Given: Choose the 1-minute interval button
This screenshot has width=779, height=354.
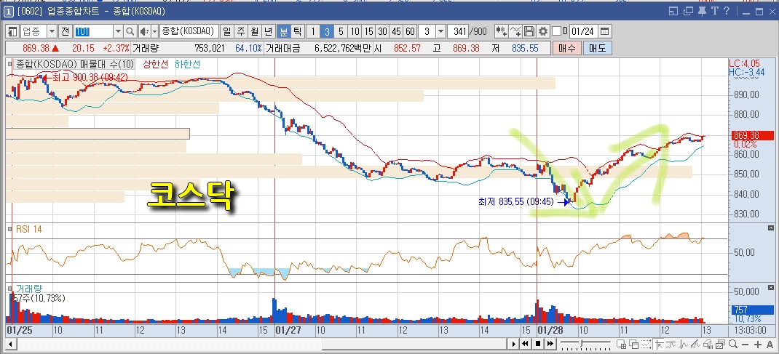Looking at the screenshot, I should 313,32.
